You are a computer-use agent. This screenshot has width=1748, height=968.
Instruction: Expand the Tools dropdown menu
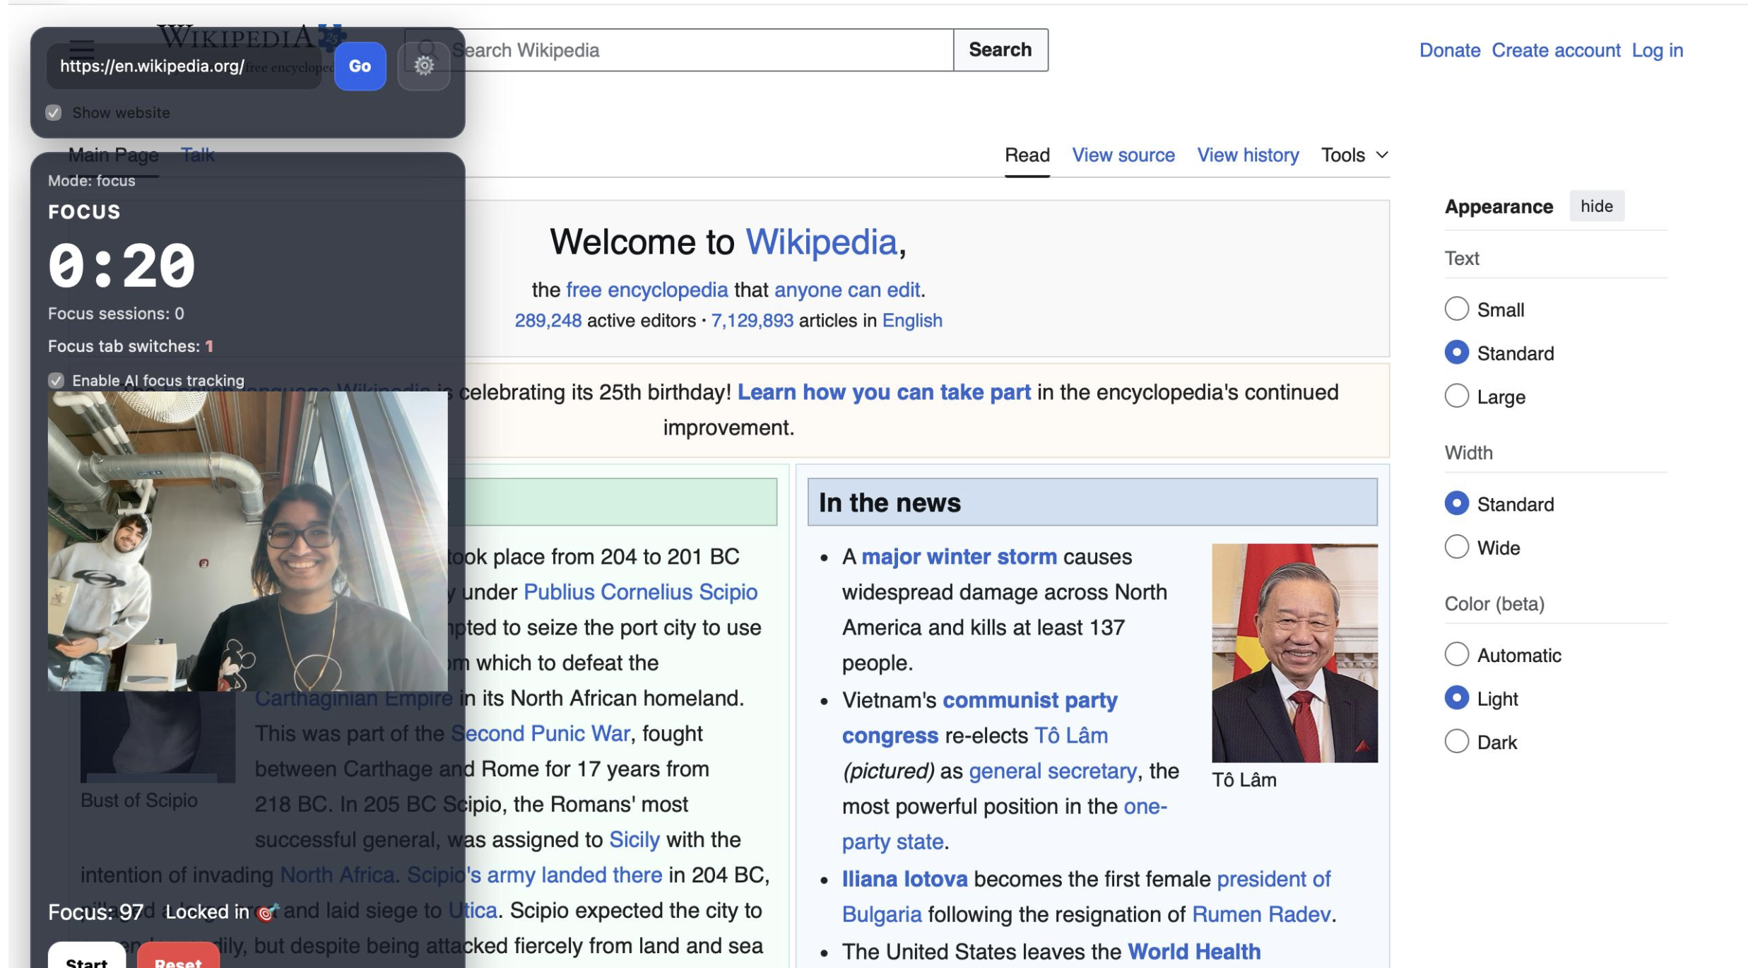[1354, 155]
